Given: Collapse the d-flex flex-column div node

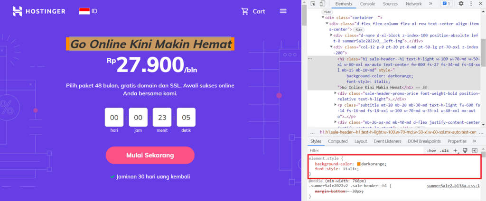Looking at the screenshot, I should 327,24.
